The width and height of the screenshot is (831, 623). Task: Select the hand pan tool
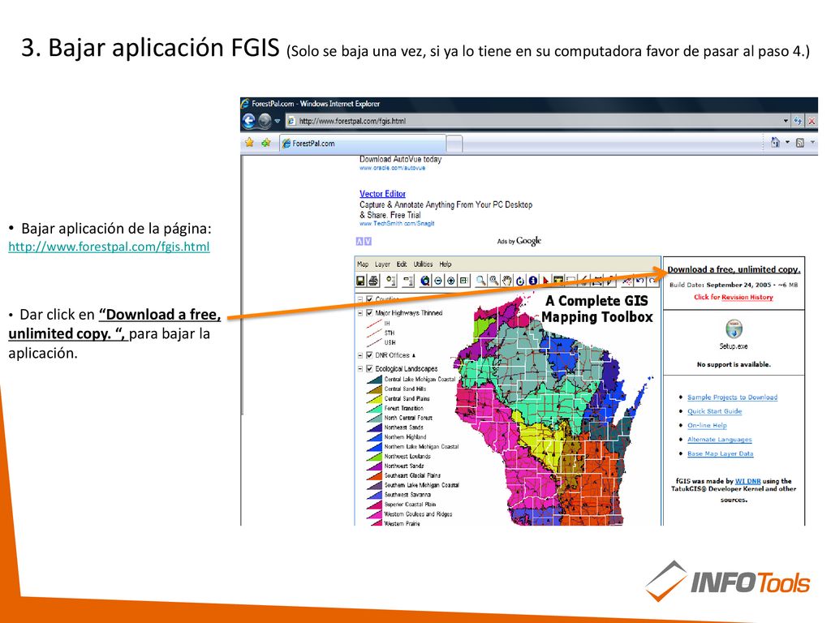[x=507, y=280]
